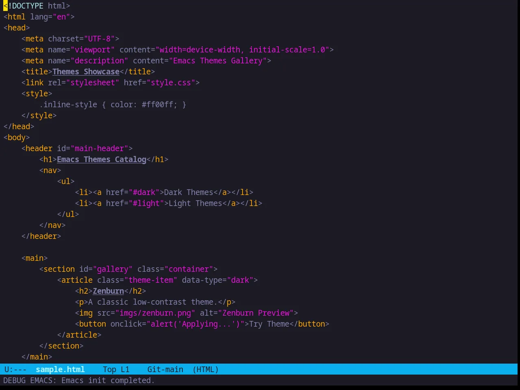This screenshot has width=520, height=390.
Task: Click the closing </head> tag
Action: point(19,126)
